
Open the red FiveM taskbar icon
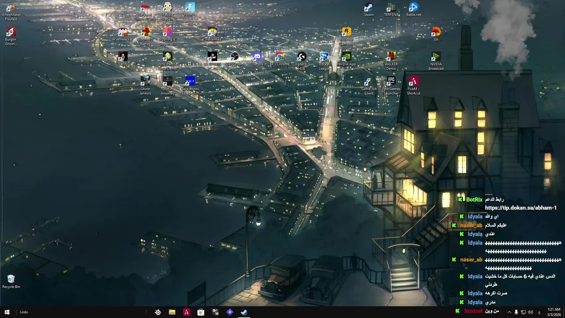pos(186,312)
